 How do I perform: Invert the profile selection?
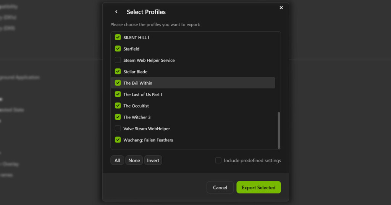tap(153, 160)
